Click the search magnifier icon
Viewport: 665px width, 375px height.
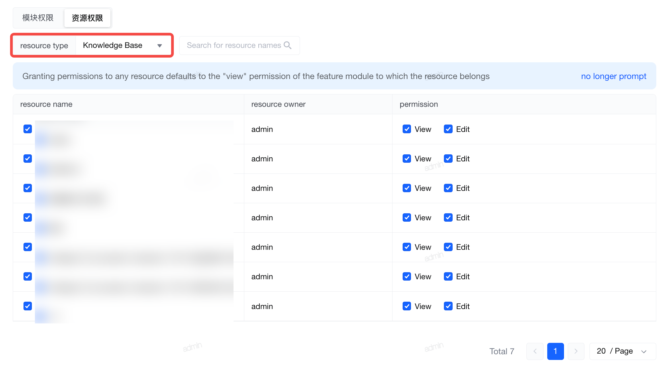288,45
